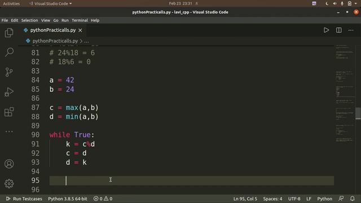This screenshot has width=361, height=203.
Task: Click Run Testcases in status bar
Action: (x=24, y=198)
